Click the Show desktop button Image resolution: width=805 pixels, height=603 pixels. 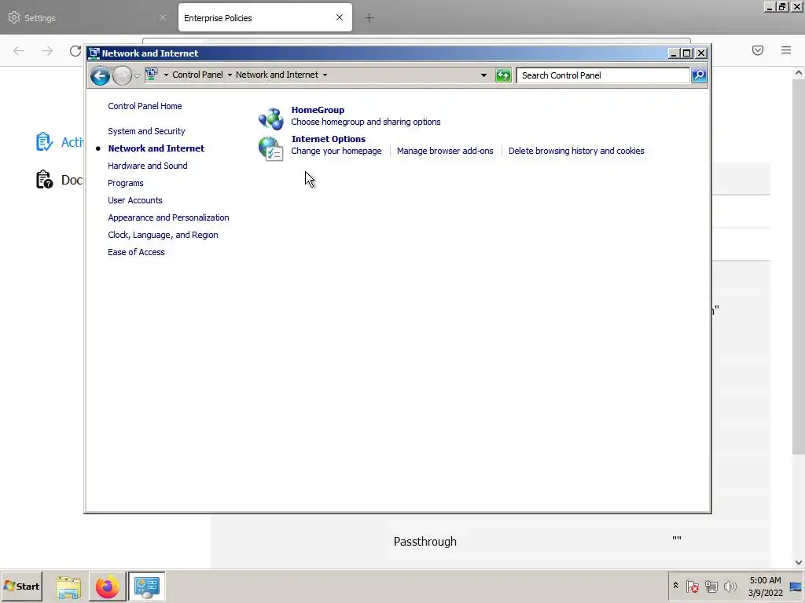tap(796, 587)
